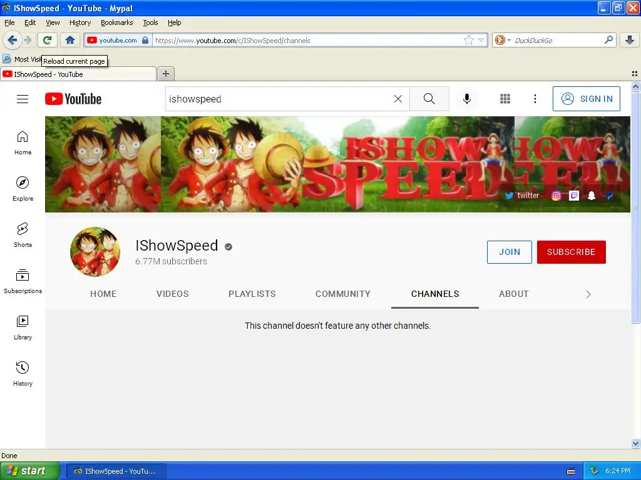
Task: Click the SIGN IN button
Action: (586, 99)
